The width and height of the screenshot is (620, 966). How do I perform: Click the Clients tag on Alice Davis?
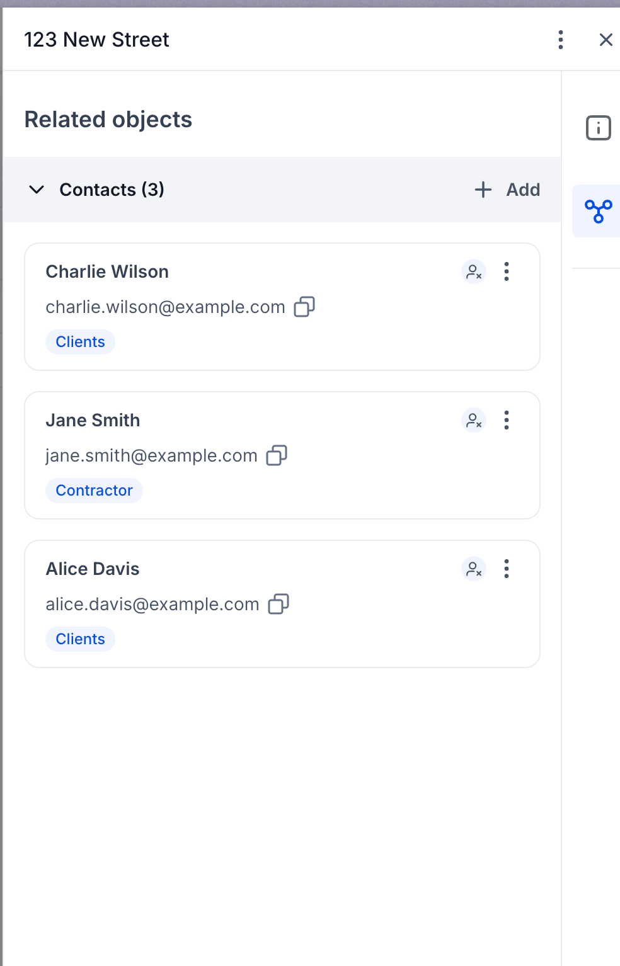(80, 639)
